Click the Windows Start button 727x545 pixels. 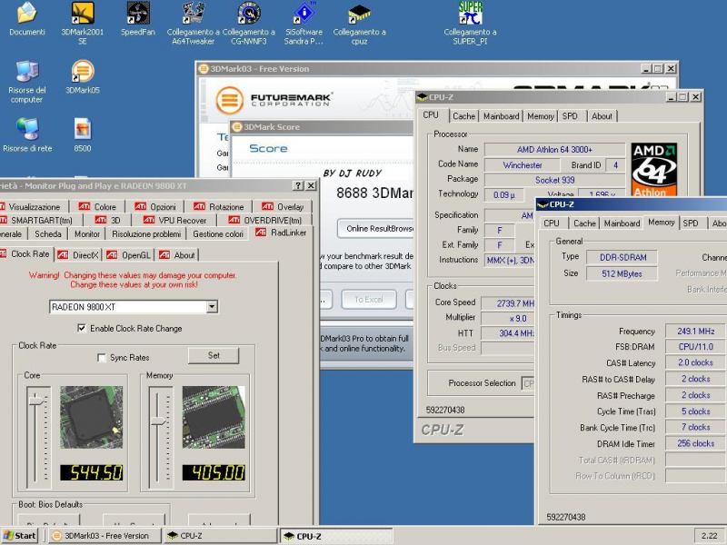(x=19, y=536)
